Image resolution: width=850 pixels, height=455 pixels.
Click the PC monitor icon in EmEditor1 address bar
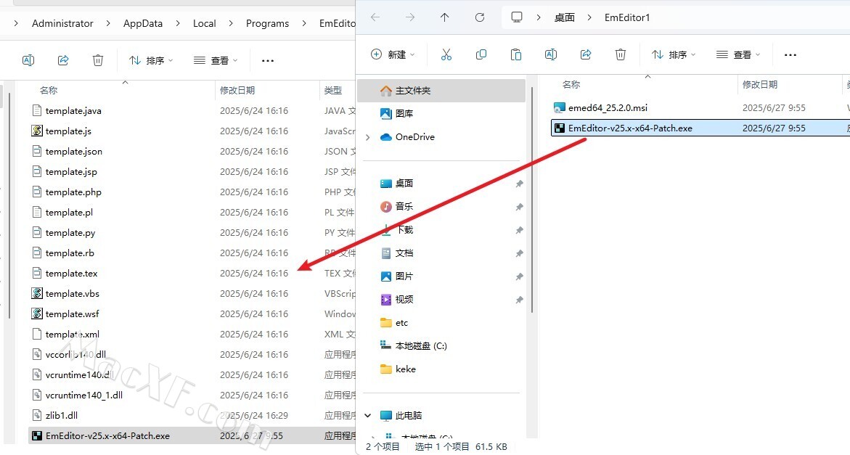pos(517,17)
